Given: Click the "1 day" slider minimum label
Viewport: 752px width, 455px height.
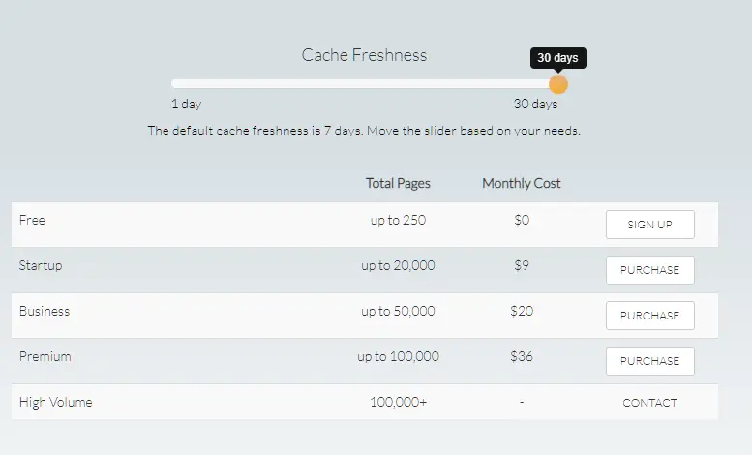Looking at the screenshot, I should 186,105.
